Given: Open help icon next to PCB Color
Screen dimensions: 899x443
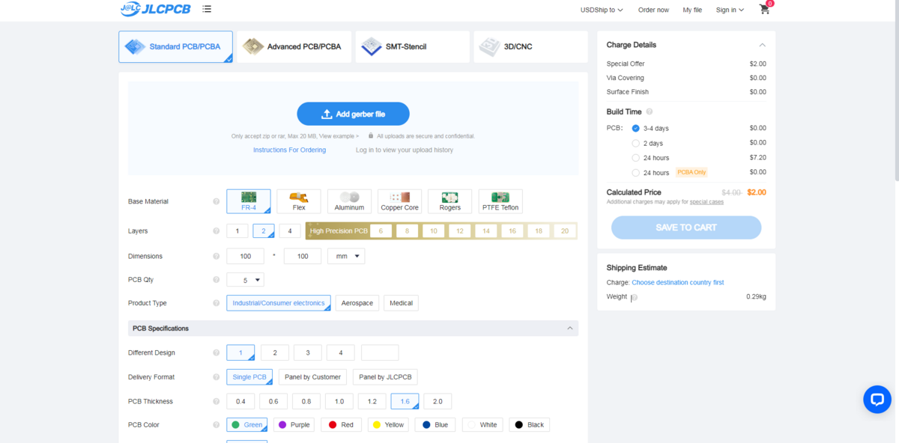Looking at the screenshot, I should pyautogui.click(x=216, y=425).
